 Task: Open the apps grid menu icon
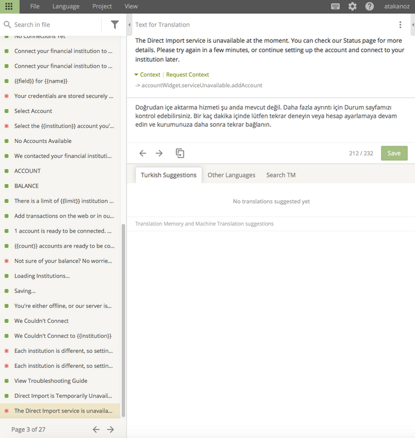point(9,6)
